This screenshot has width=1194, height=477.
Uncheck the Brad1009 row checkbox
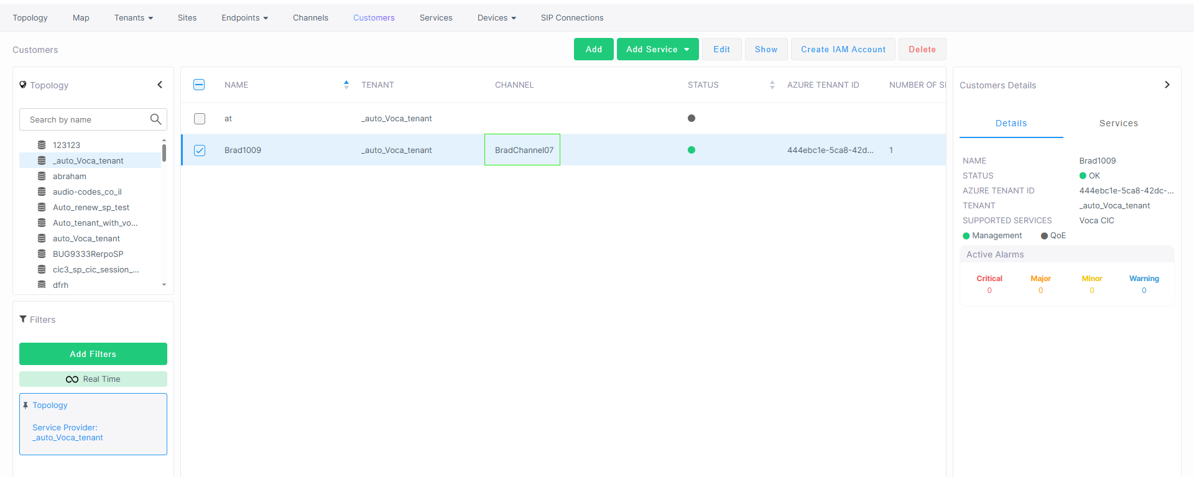point(200,150)
